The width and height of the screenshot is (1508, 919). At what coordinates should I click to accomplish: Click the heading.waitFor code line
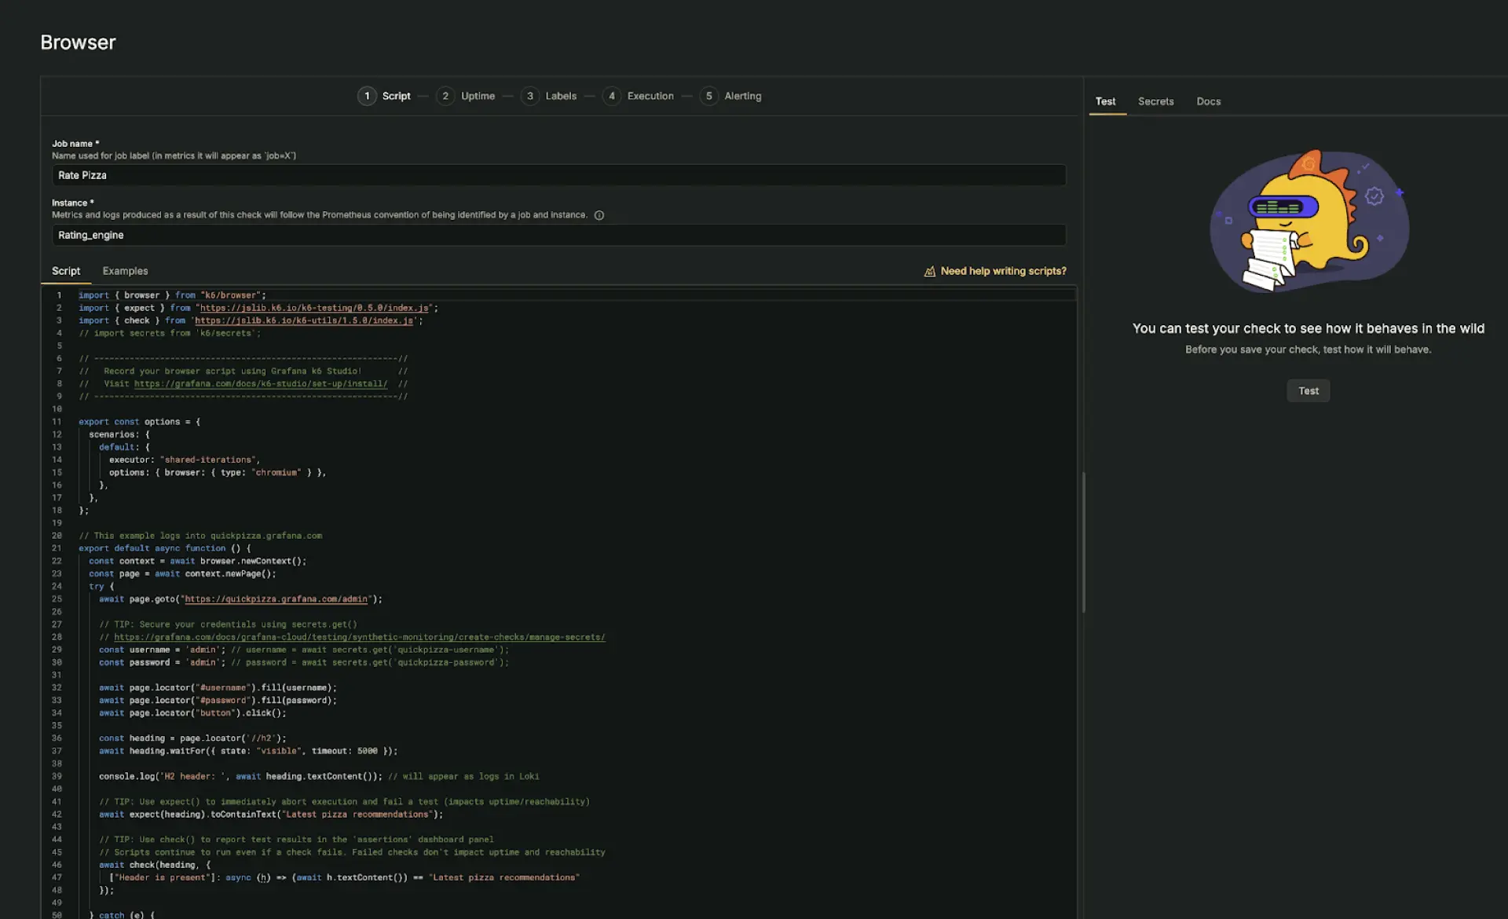pos(248,751)
